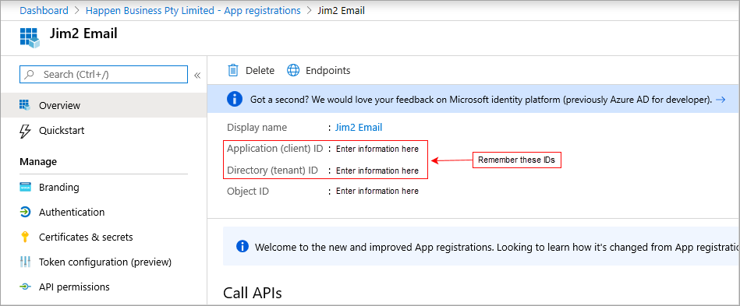Click the Jim2 Email page title
The height and width of the screenshot is (306, 740).
(83, 33)
